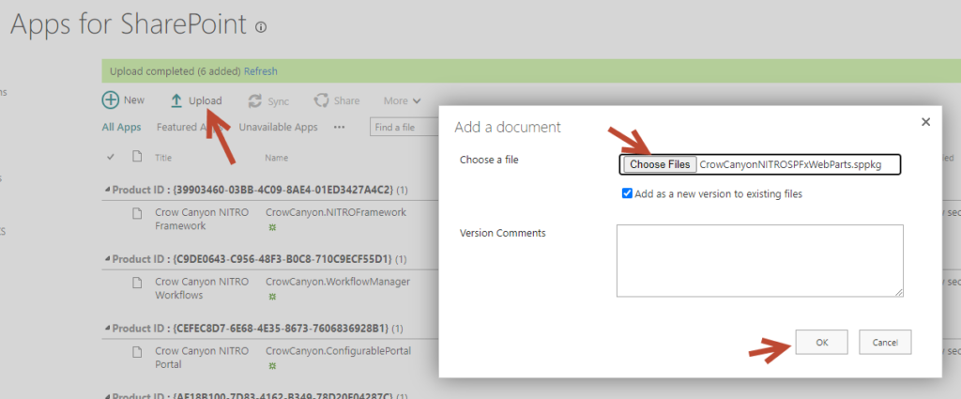This screenshot has width=961, height=399.
Task: Select the Crow Canyon NITRO Portal title
Action: (202, 358)
